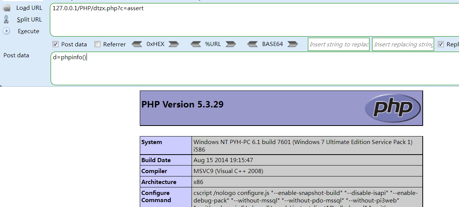This screenshot has height=207, width=459.
Task: Toggle the Replace checkbox at the right edge
Action: (441, 44)
